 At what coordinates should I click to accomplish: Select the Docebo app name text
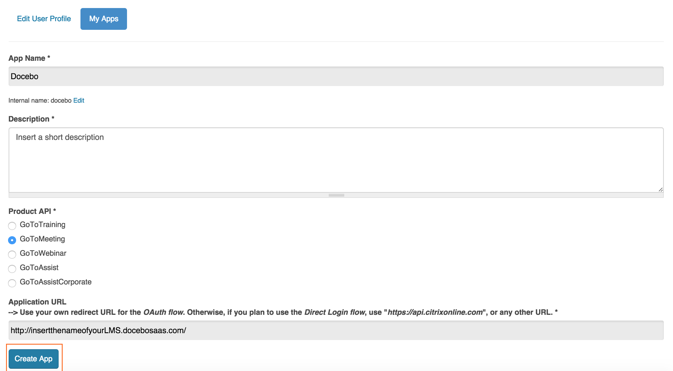tap(24, 77)
